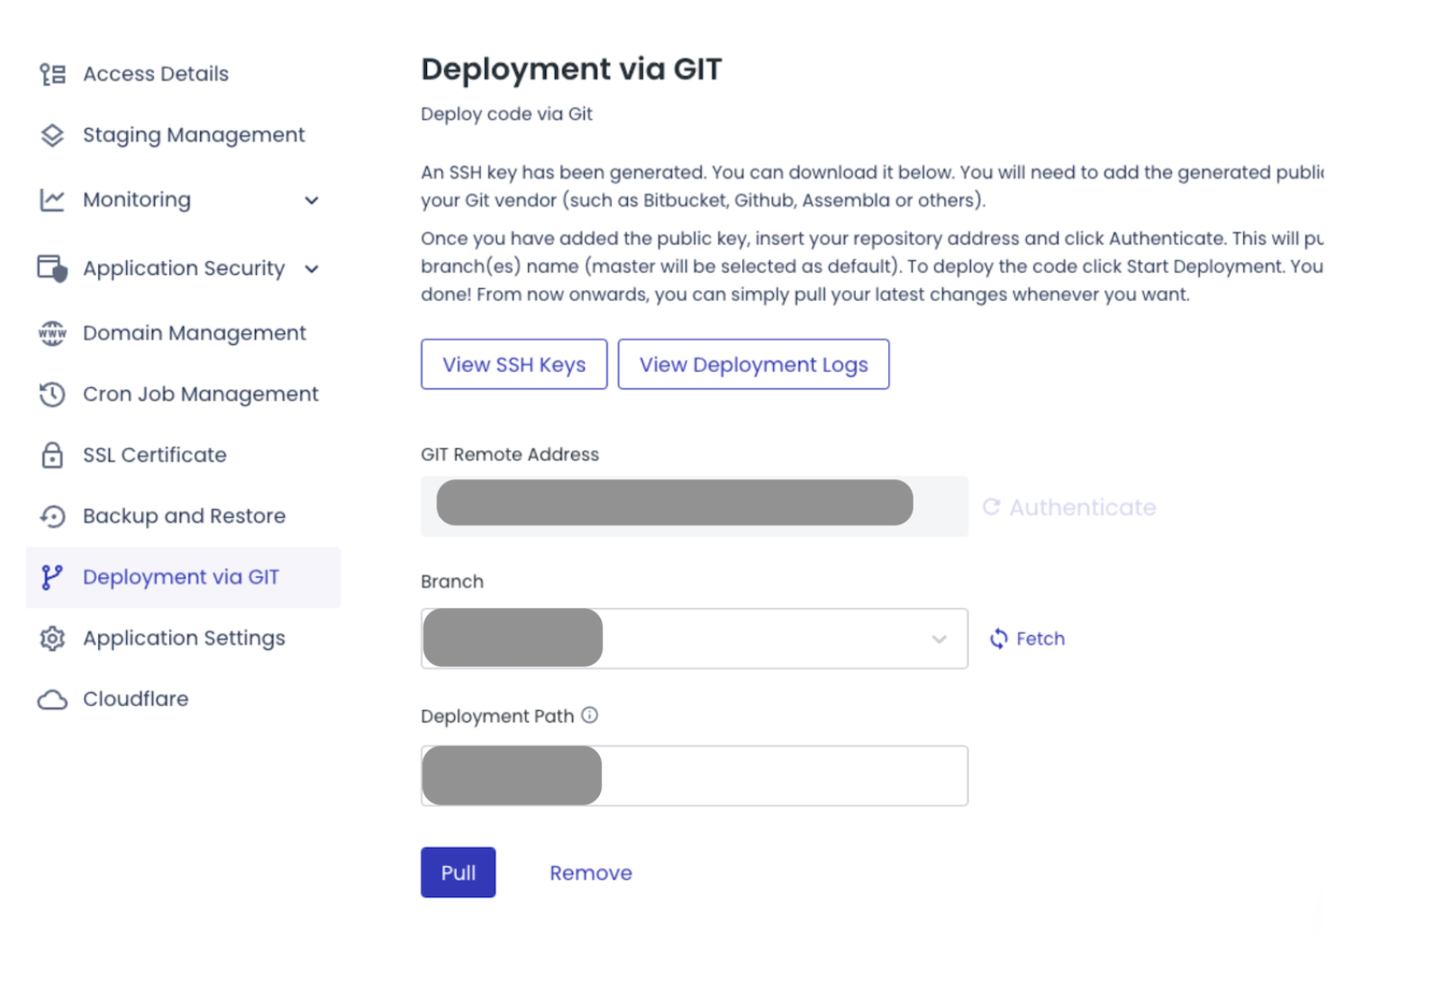
Task: Focus the Deployment Path input field
Action: (695, 776)
